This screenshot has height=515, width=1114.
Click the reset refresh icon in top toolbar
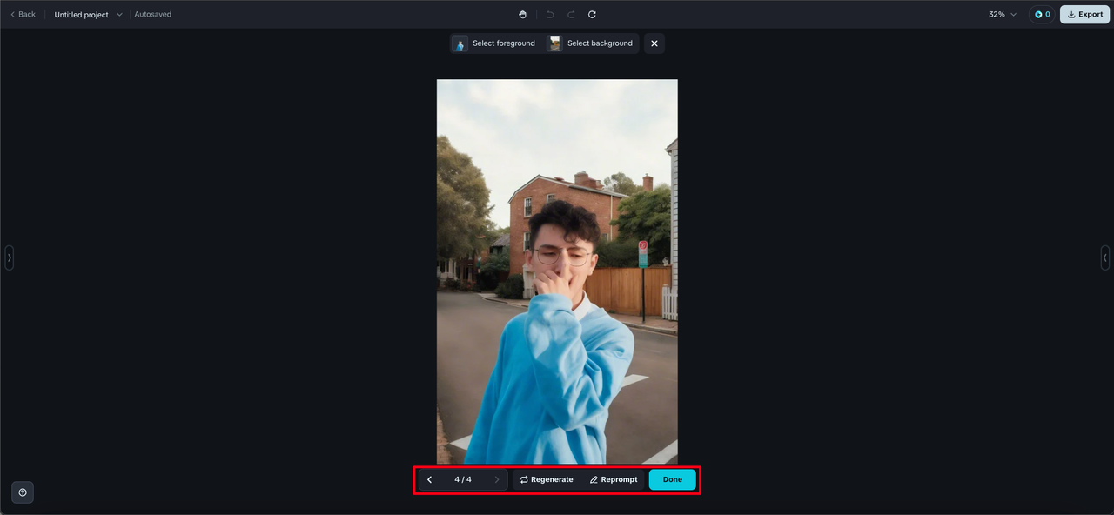[x=592, y=15]
